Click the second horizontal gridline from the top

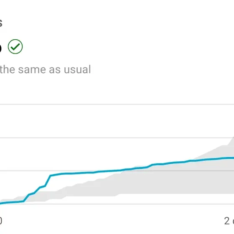pos(117,138)
